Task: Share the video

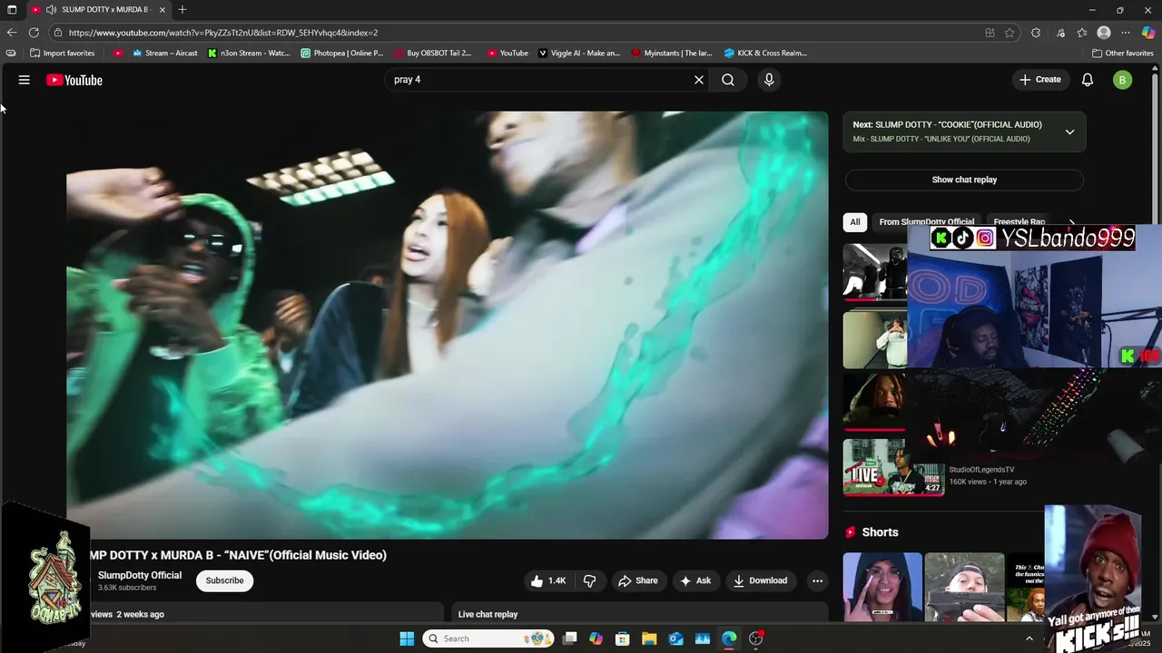Action: tap(638, 580)
